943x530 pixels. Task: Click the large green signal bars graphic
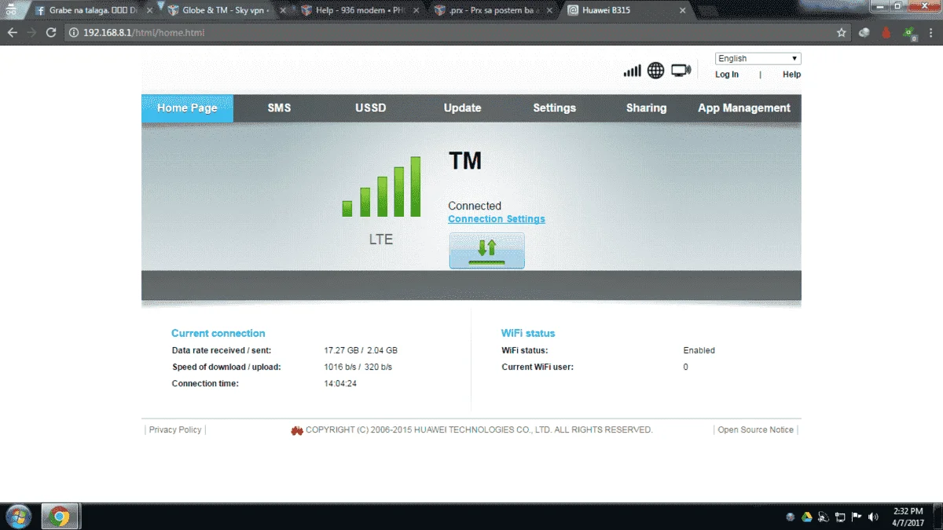[x=381, y=187]
